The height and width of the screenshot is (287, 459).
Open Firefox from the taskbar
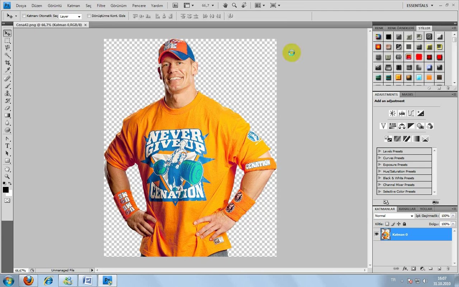coord(29,280)
